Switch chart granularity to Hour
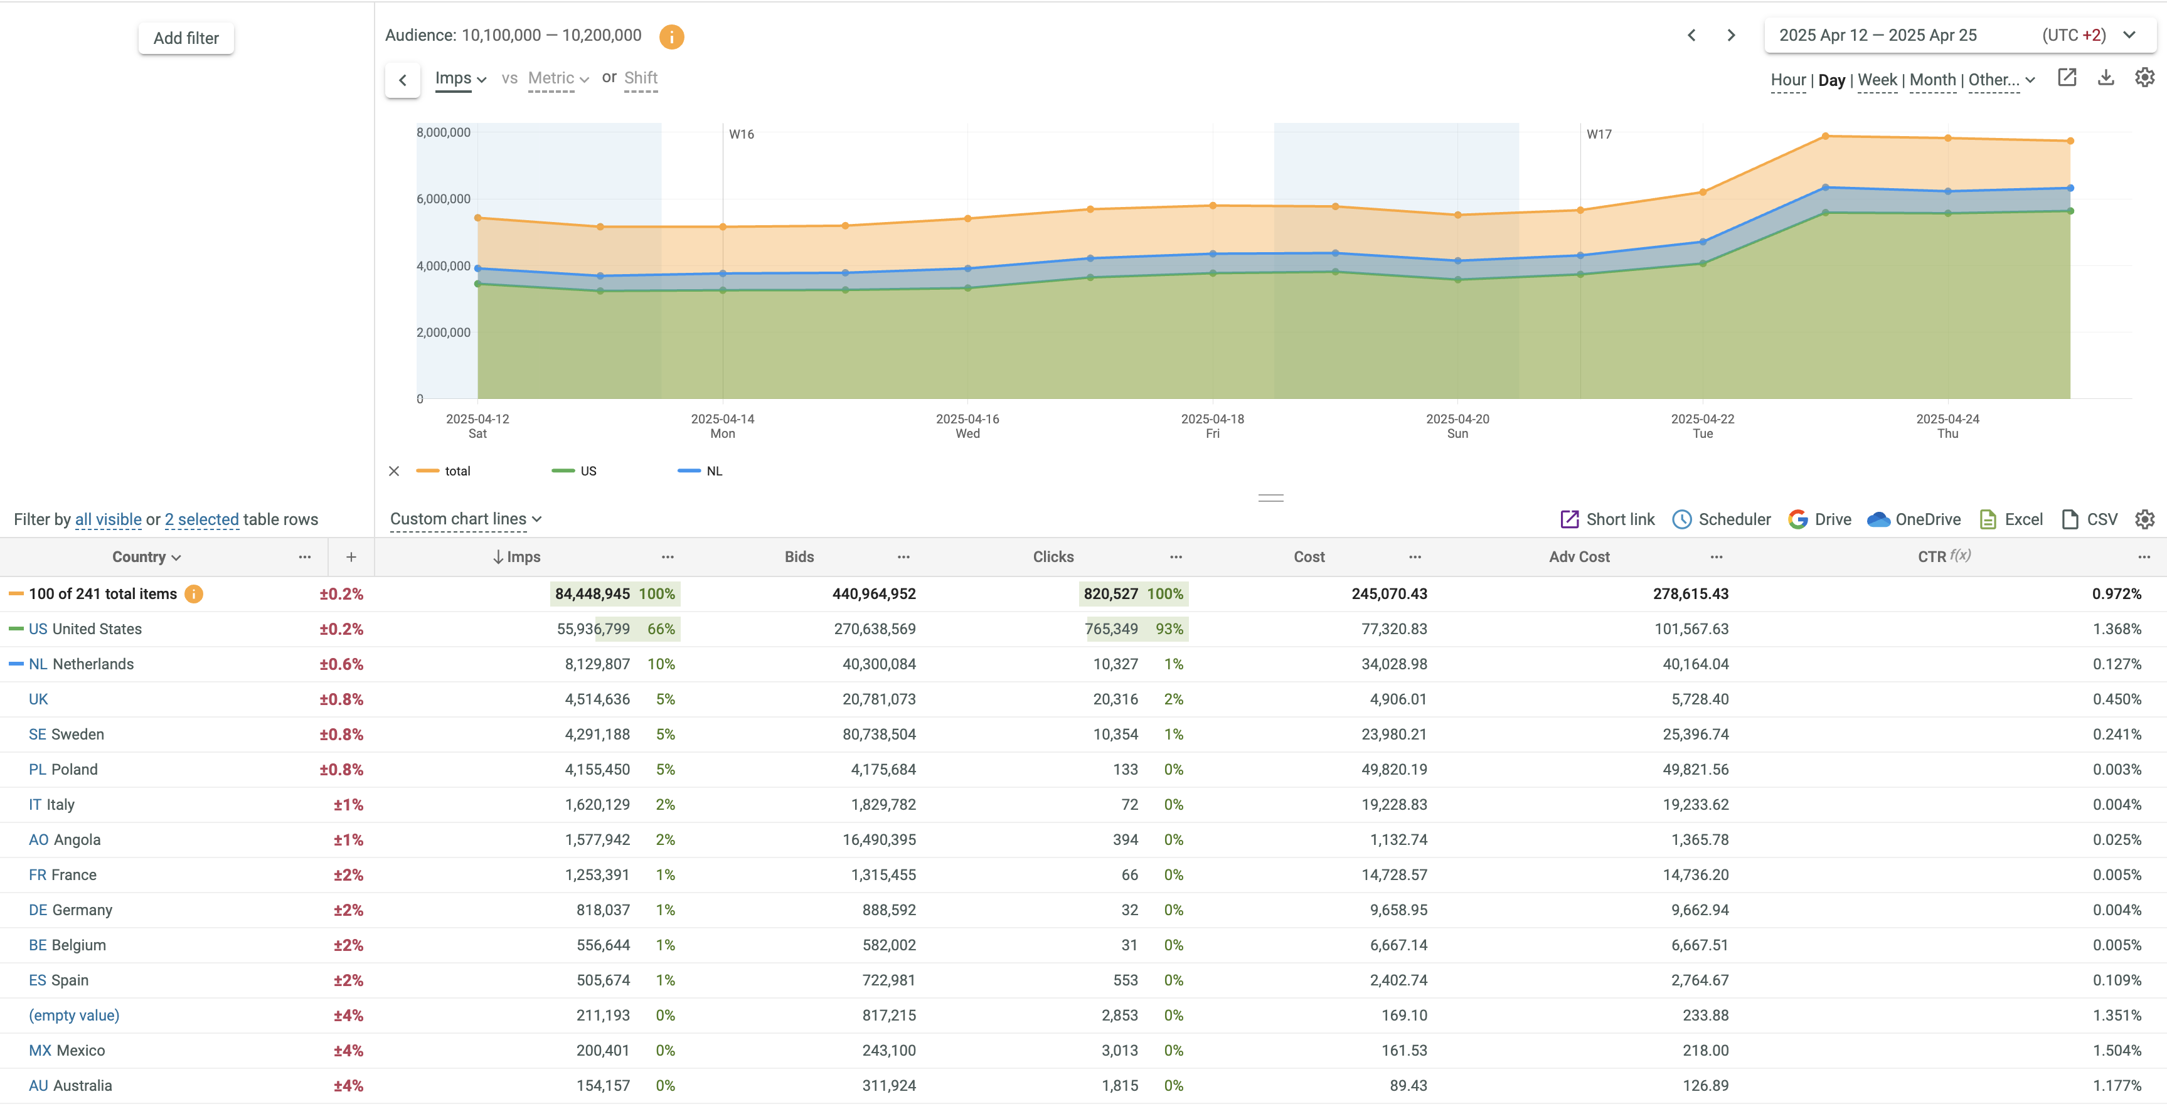The height and width of the screenshot is (1109, 2167). pos(1787,80)
